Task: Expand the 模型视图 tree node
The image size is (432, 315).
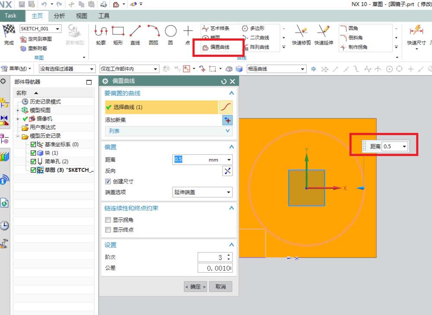Action: 17,110
